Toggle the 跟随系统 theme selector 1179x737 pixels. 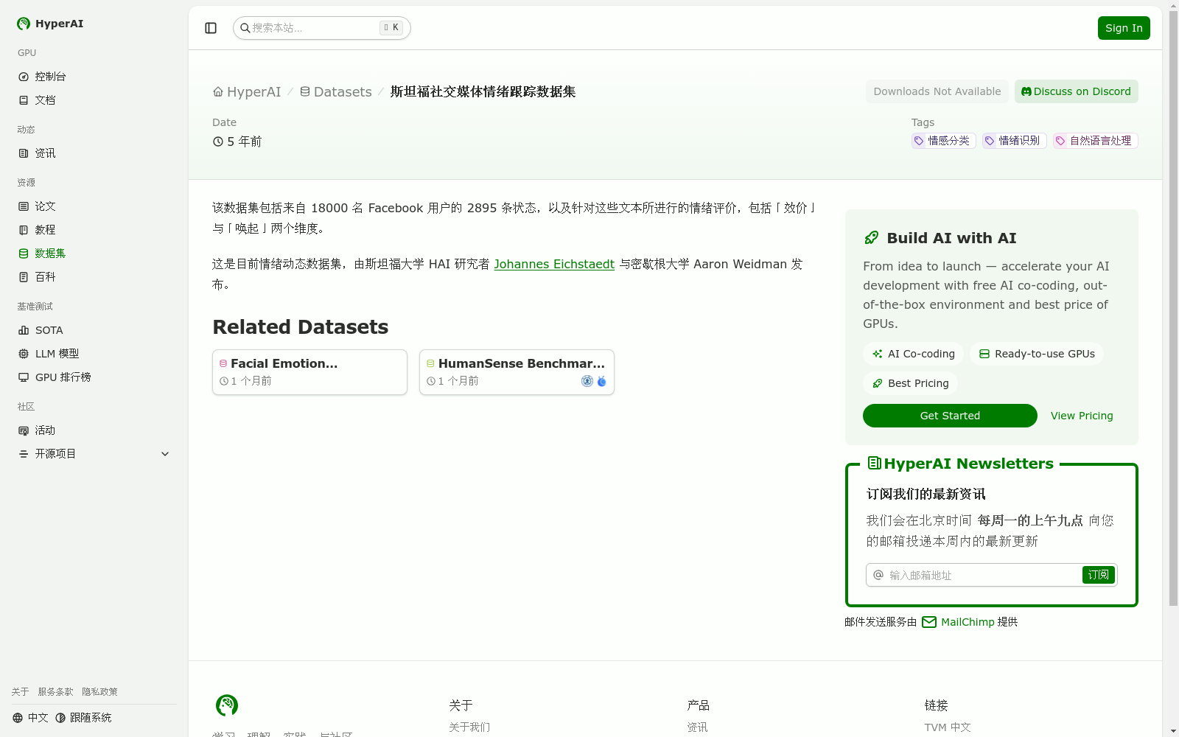click(x=83, y=718)
